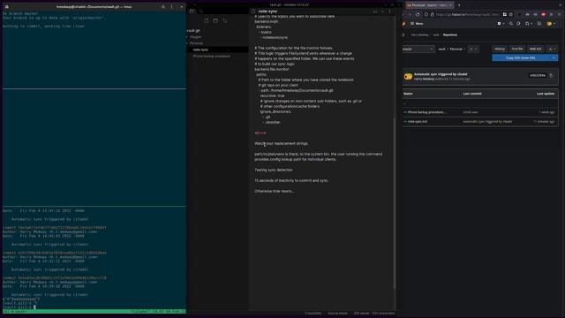Change sort order in Obsidian explorer
Image resolution: width=565 pixels, height=318 pixels.
(x=225, y=20)
